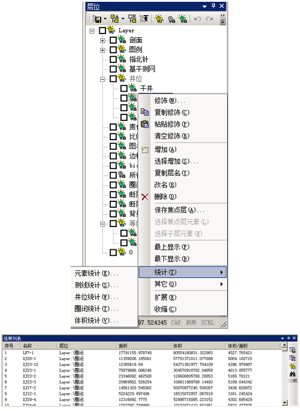Click the check-all layers icon with letter A

115,19
